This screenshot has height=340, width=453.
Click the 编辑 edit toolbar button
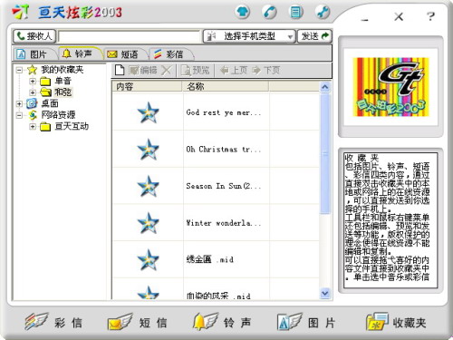click(142, 71)
